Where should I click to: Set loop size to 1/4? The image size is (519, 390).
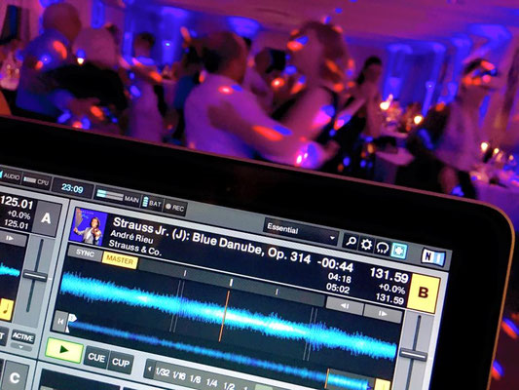coord(211,382)
